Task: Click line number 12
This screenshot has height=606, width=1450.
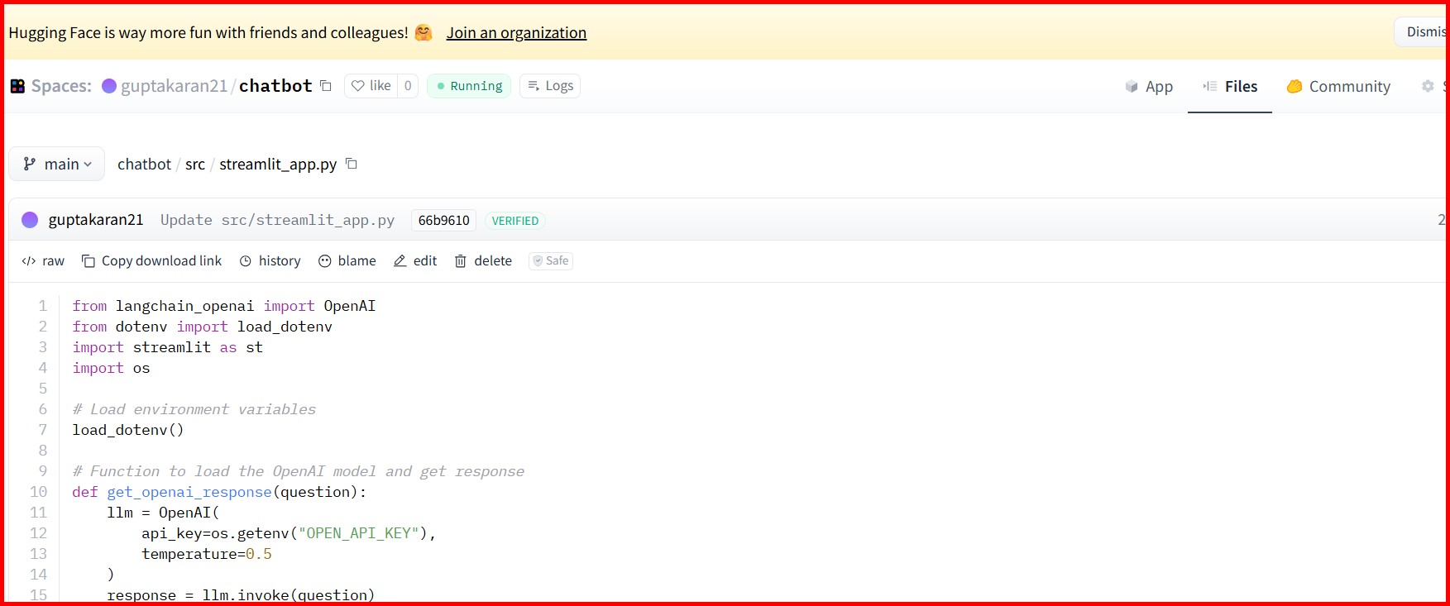Action: tap(39, 533)
